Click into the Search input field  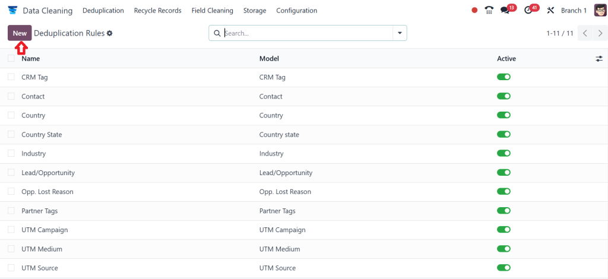pyautogui.click(x=308, y=33)
